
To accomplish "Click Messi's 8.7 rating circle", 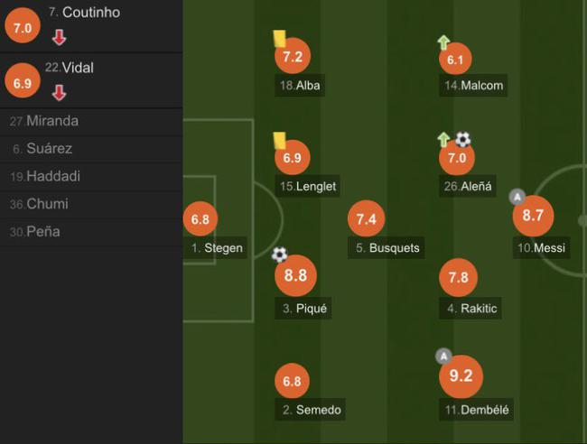I will (x=533, y=217).
